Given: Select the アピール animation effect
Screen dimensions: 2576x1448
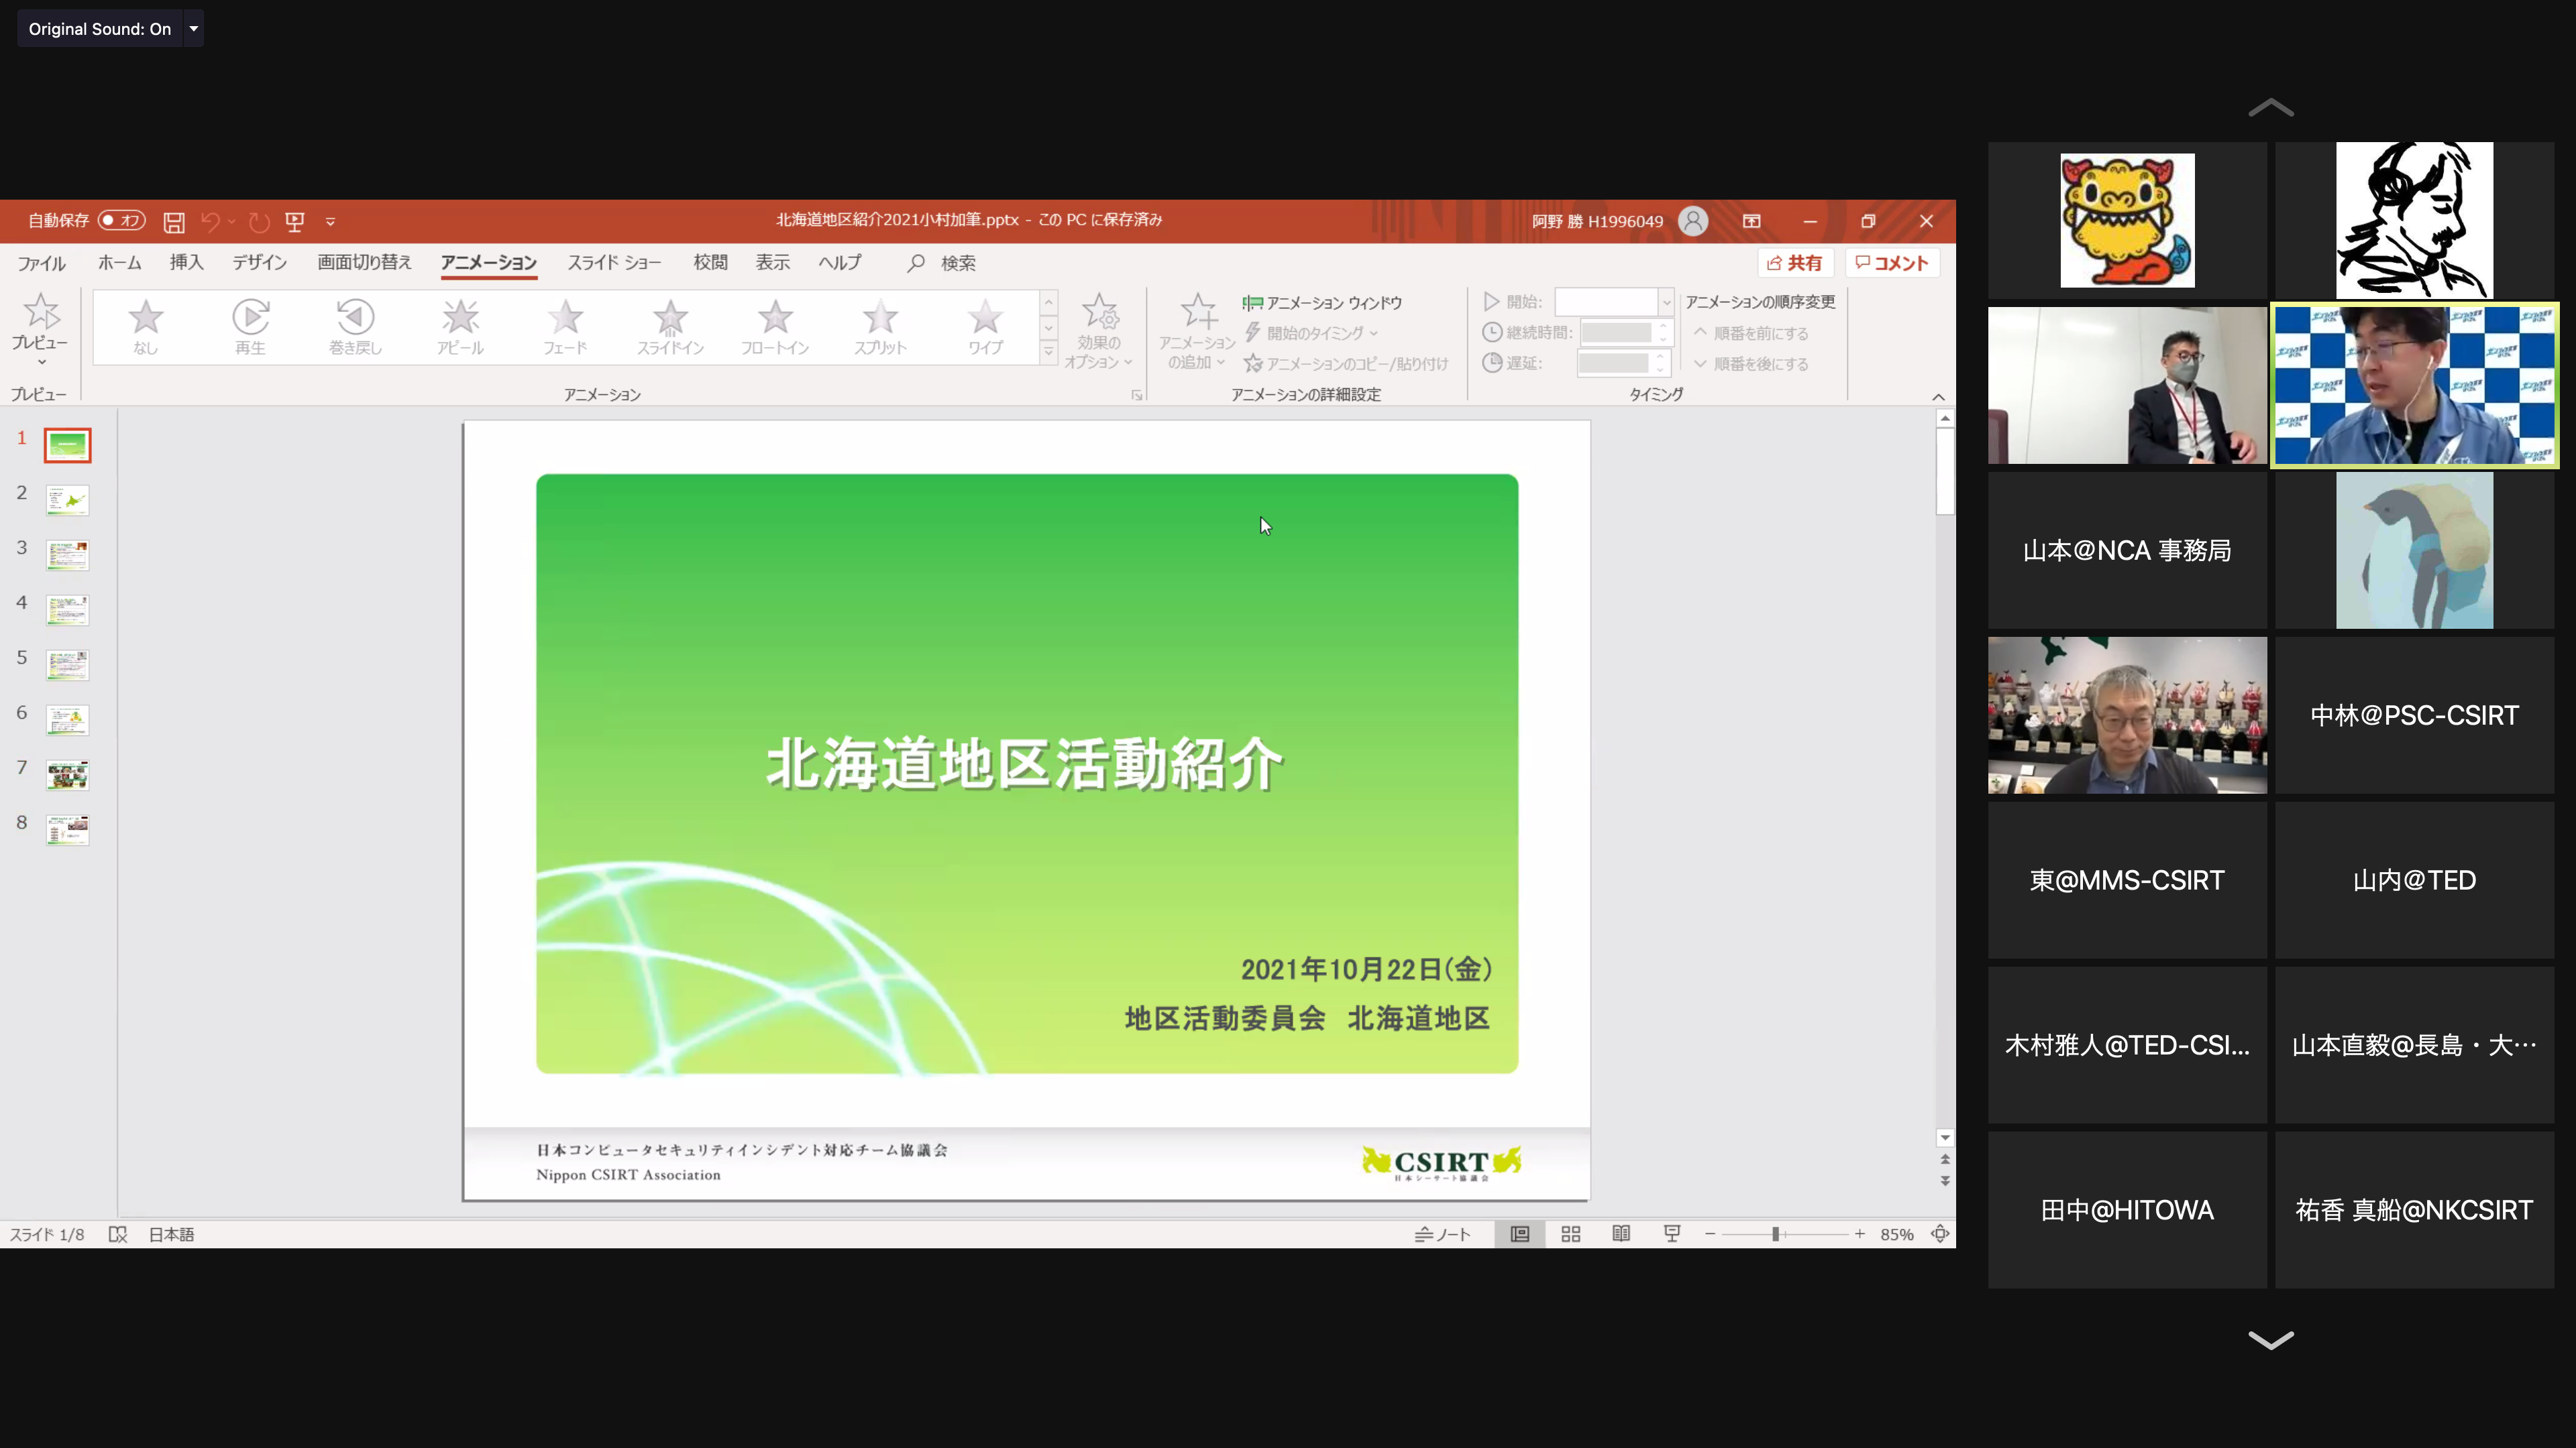Looking at the screenshot, I should click(460, 326).
